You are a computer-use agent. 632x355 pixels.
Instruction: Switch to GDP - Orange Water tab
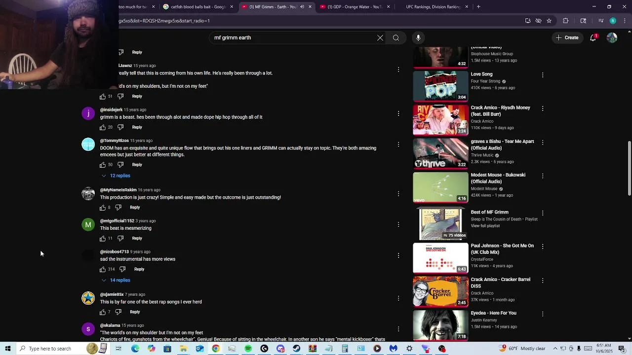pyautogui.click(x=355, y=7)
